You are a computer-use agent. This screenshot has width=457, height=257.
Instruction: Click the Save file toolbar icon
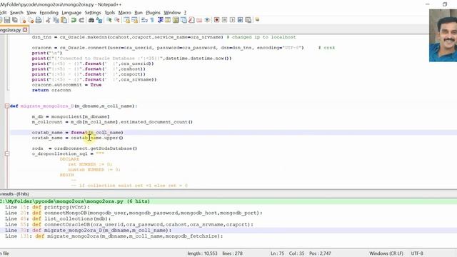[x=7, y=20]
